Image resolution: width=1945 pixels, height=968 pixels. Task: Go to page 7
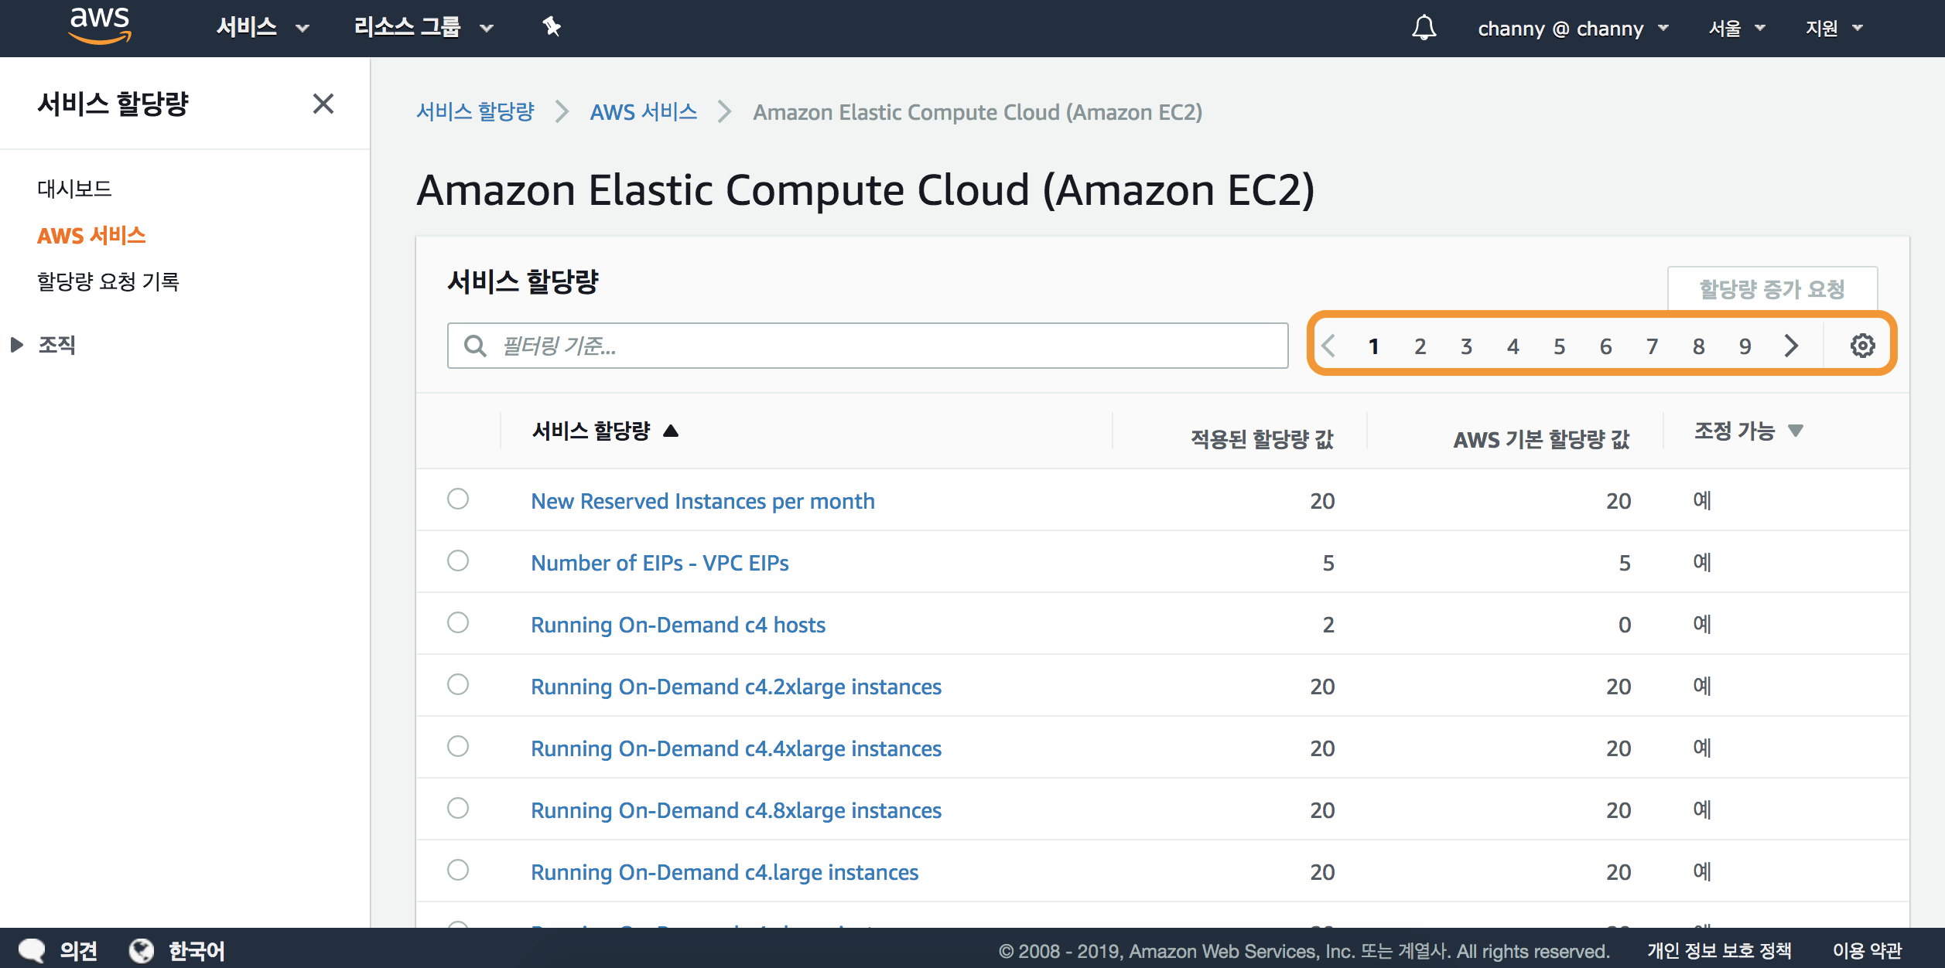click(x=1652, y=346)
